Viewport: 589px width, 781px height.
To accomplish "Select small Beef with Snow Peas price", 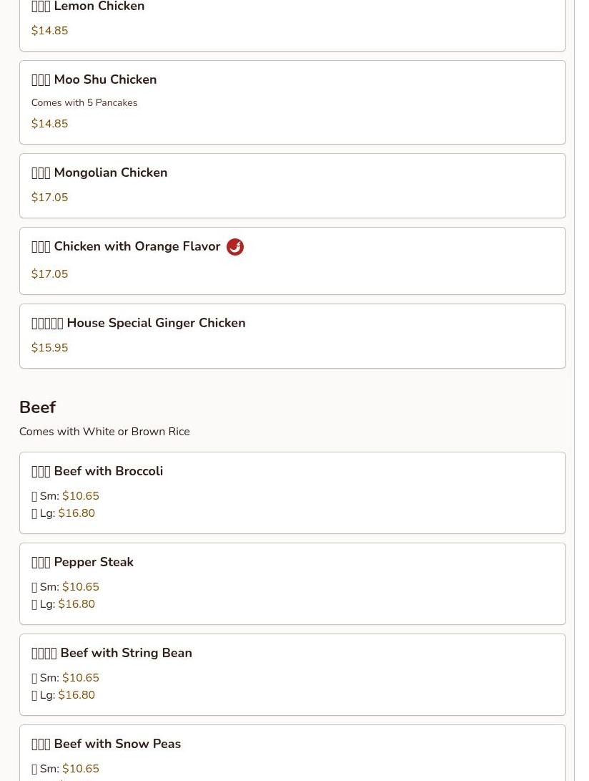I will pyautogui.click(x=81, y=769).
